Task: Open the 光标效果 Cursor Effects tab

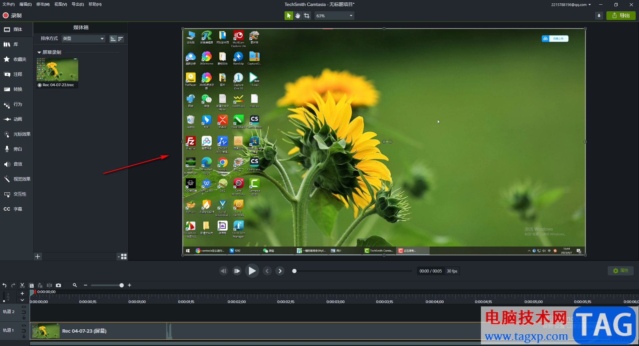Action: pyautogui.click(x=16, y=134)
